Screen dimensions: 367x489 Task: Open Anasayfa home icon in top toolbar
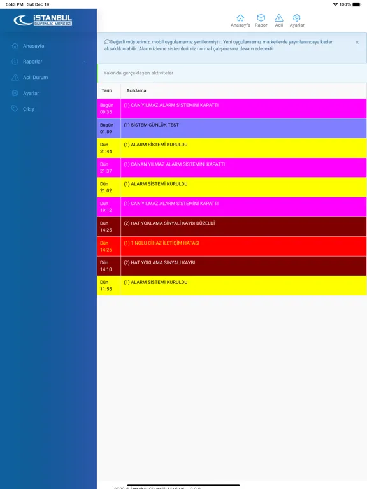pos(240,18)
